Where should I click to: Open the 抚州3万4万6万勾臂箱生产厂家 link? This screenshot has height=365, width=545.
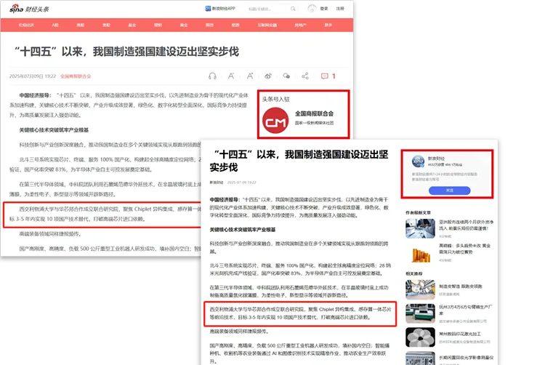(x=465, y=310)
